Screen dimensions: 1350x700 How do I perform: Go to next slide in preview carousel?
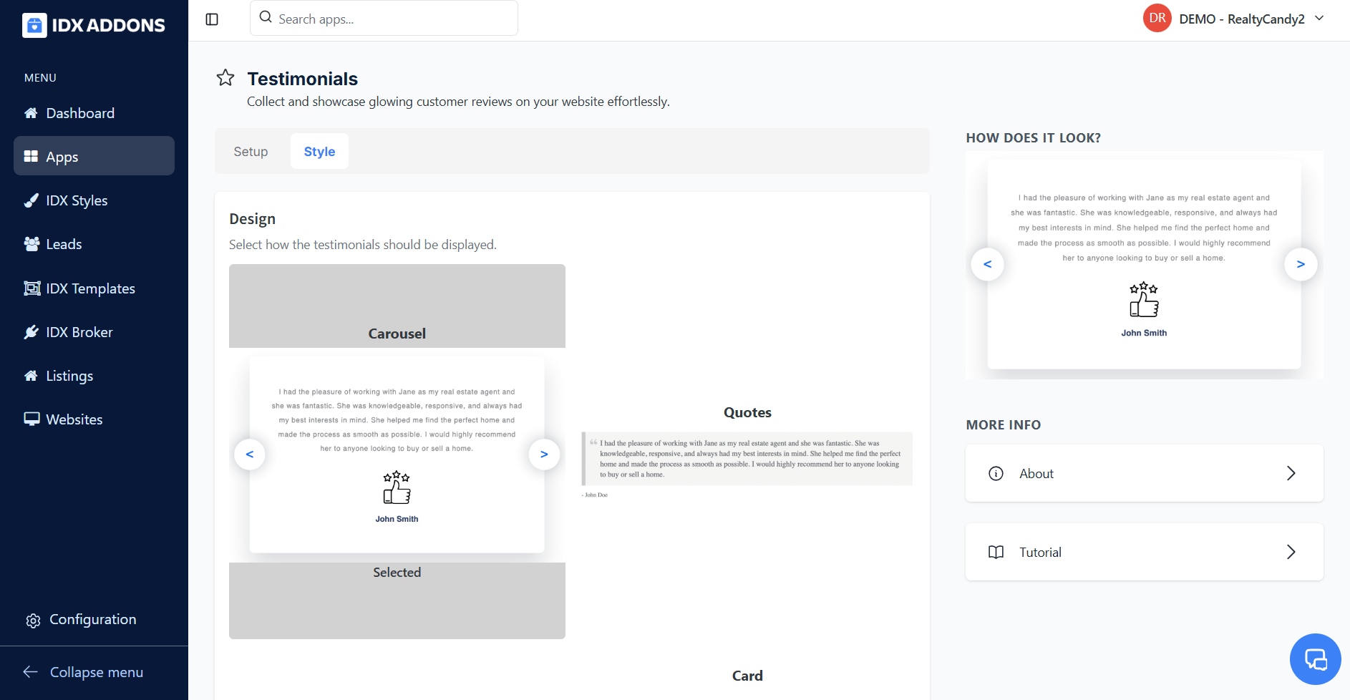point(1301,264)
